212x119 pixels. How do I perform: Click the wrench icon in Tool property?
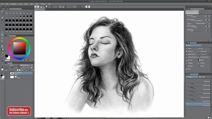point(211,40)
